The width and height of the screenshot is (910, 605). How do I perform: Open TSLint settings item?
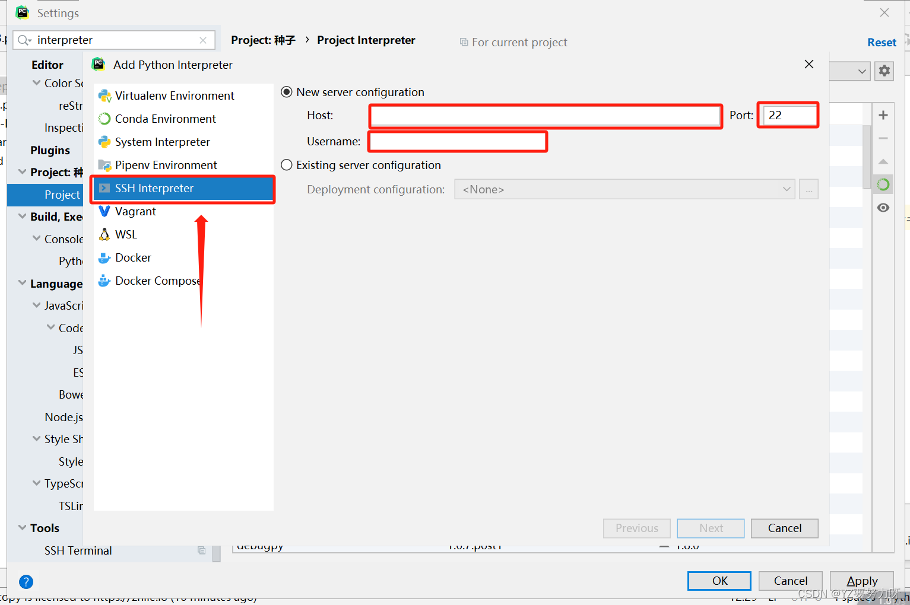pos(71,506)
